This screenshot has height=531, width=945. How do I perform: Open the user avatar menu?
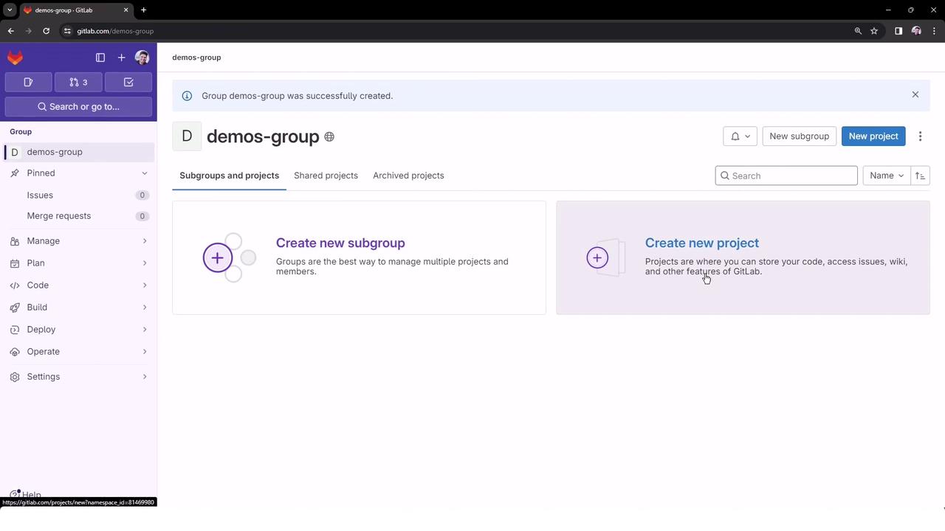tap(142, 58)
